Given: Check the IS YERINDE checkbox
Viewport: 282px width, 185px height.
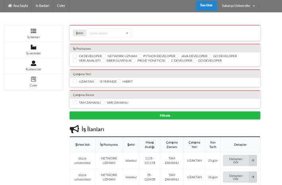Looking at the screenshot, I should tap(96, 81).
